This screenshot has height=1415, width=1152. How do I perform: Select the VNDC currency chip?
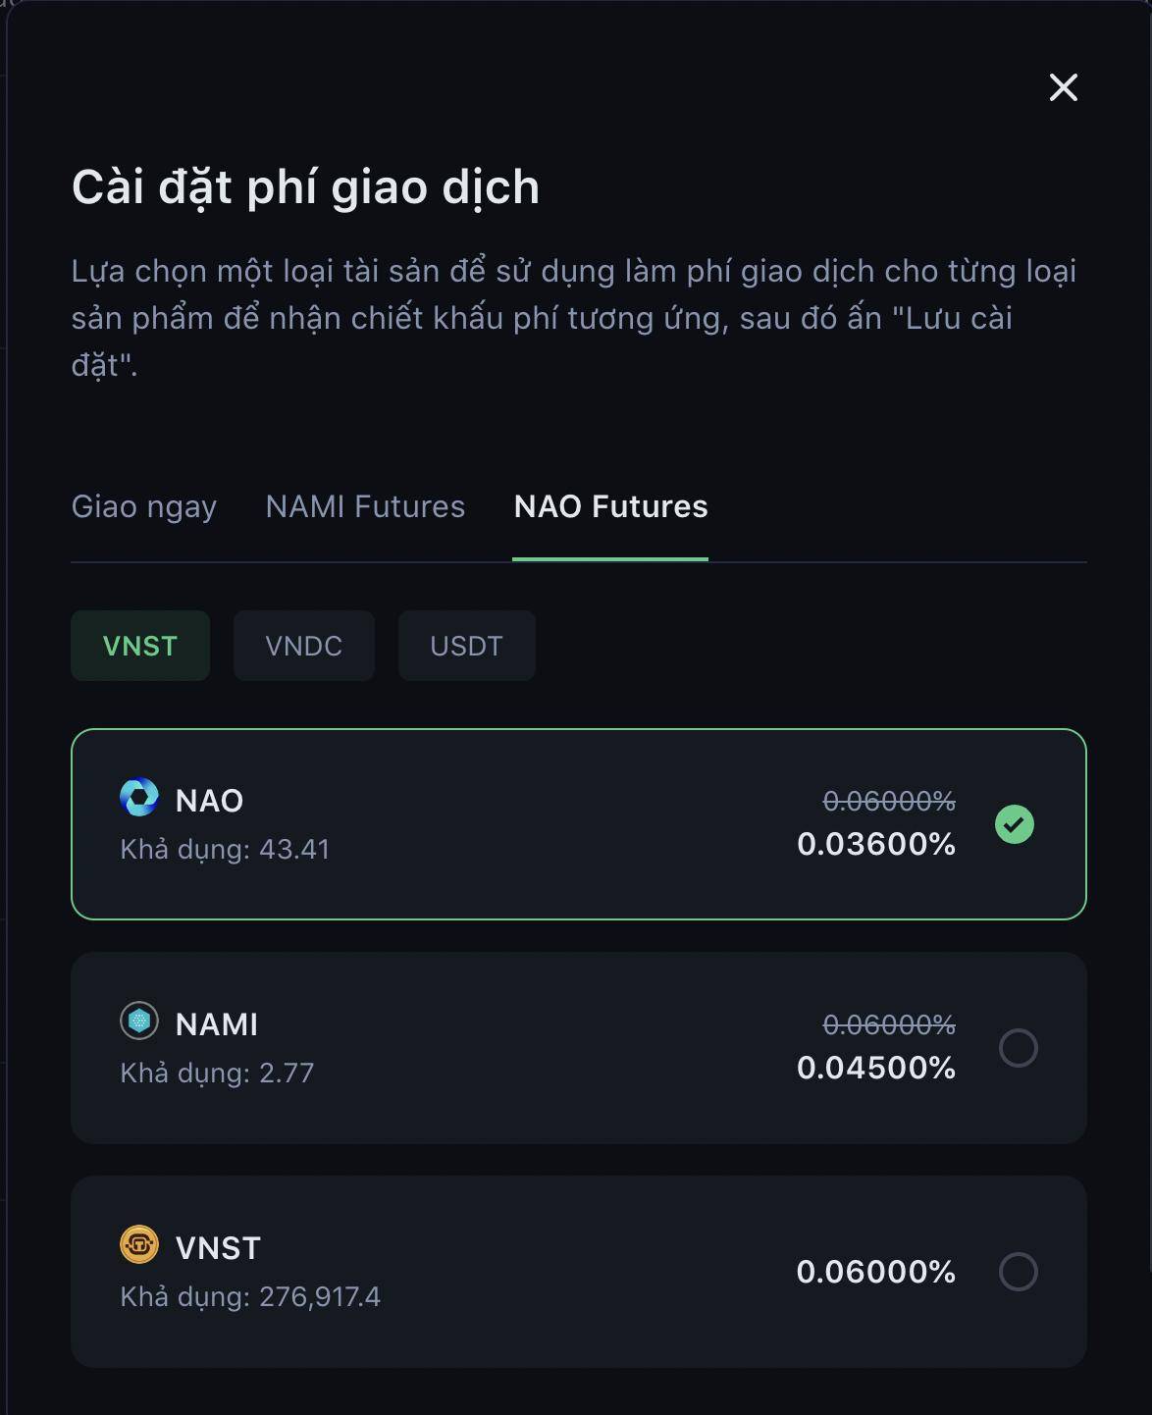tap(304, 646)
